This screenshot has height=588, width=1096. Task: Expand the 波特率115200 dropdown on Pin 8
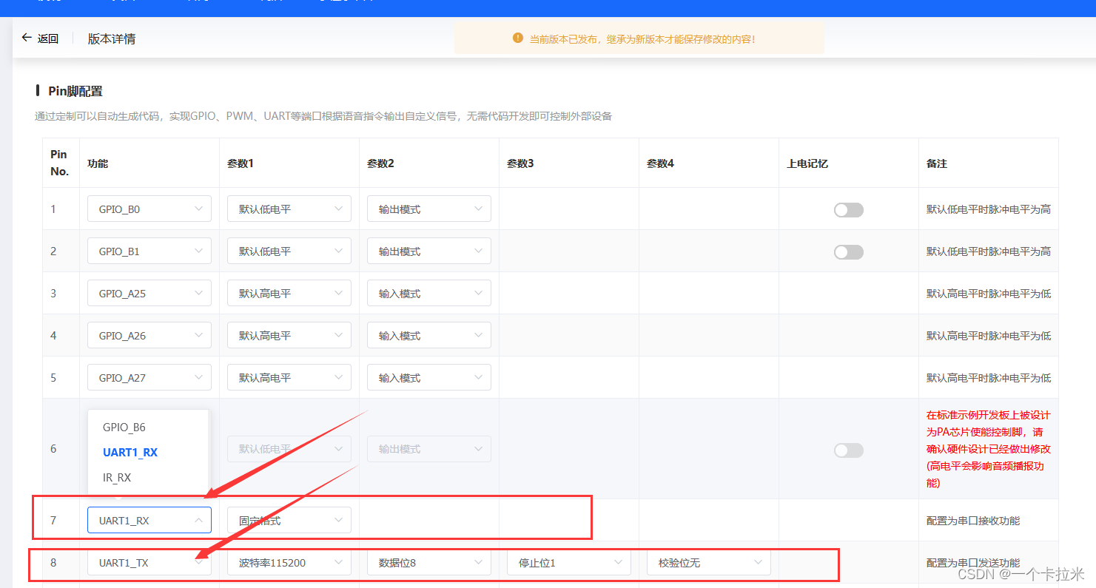[289, 562]
